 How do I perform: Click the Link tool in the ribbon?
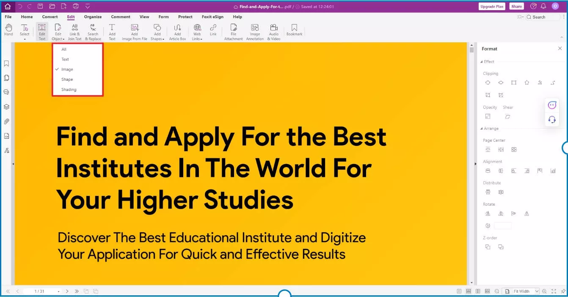point(213,30)
